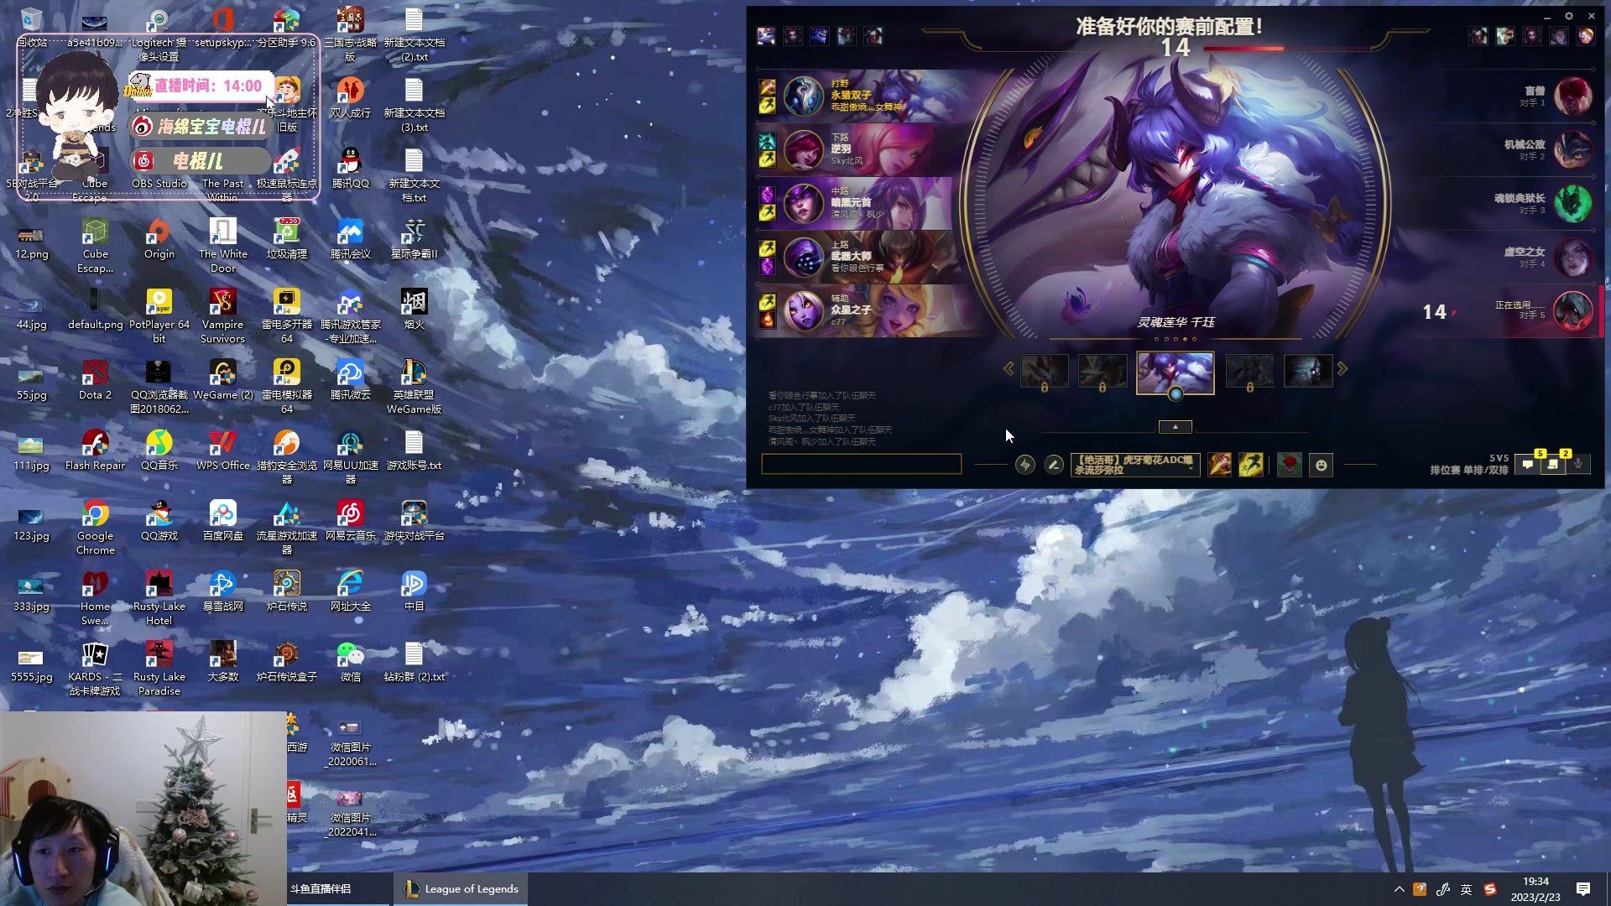Select the 网易云音乐 desktop icon

coord(351,520)
